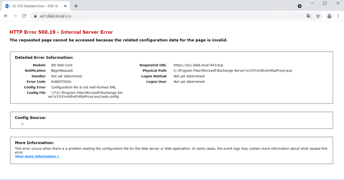344x180 pixels.
Task: Click the Module value IIS Web Core
Action: coord(62,65)
